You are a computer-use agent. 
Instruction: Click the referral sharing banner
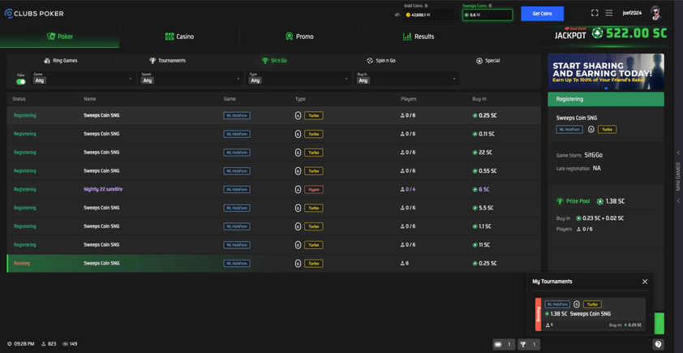(606, 71)
